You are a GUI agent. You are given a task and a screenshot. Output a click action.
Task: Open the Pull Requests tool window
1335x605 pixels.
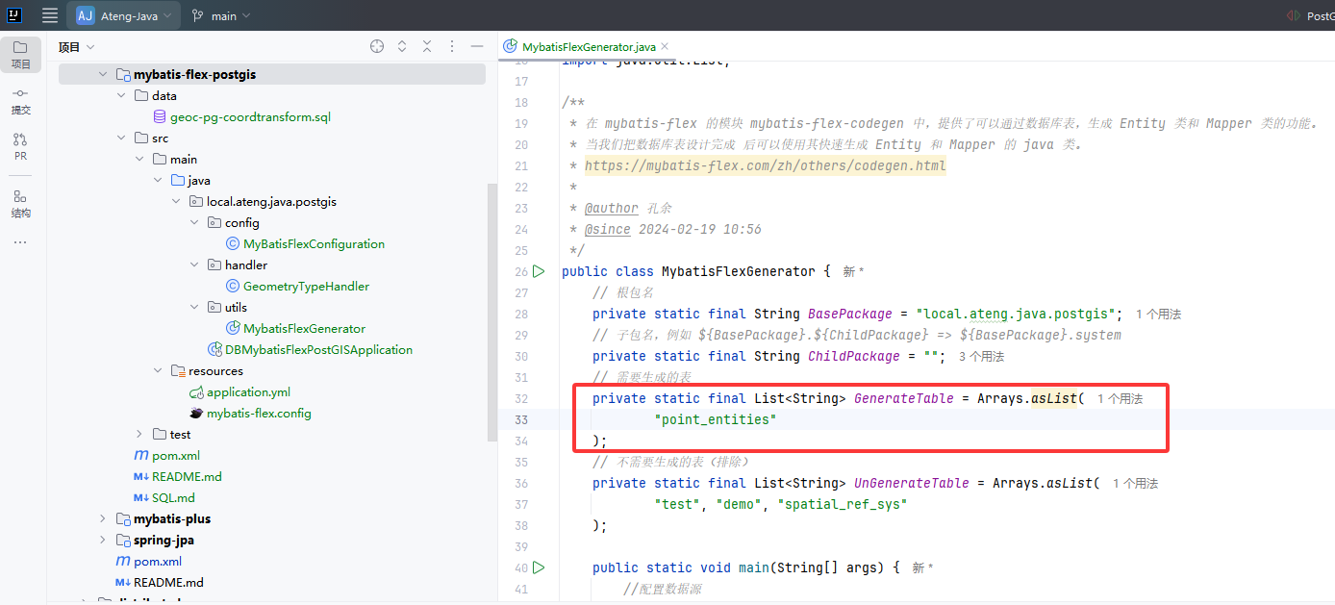(20, 146)
